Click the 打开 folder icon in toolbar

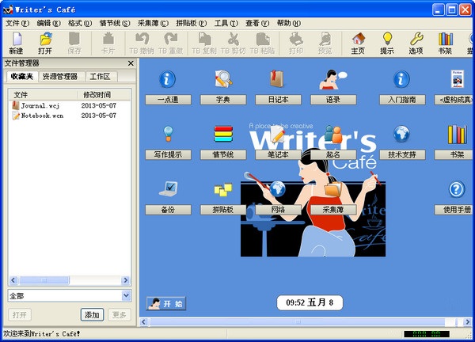click(45, 39)
